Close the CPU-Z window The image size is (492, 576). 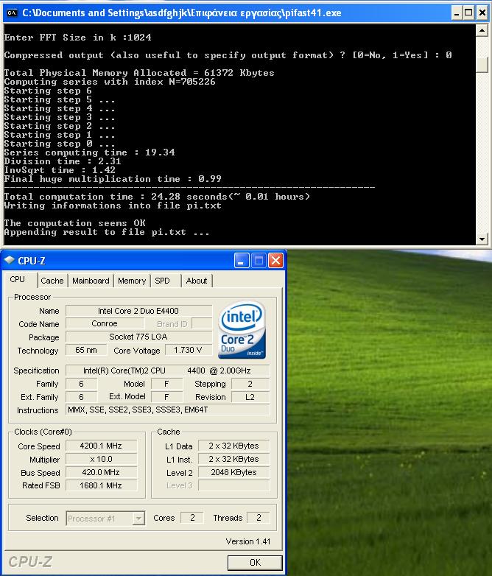(275, 261)
